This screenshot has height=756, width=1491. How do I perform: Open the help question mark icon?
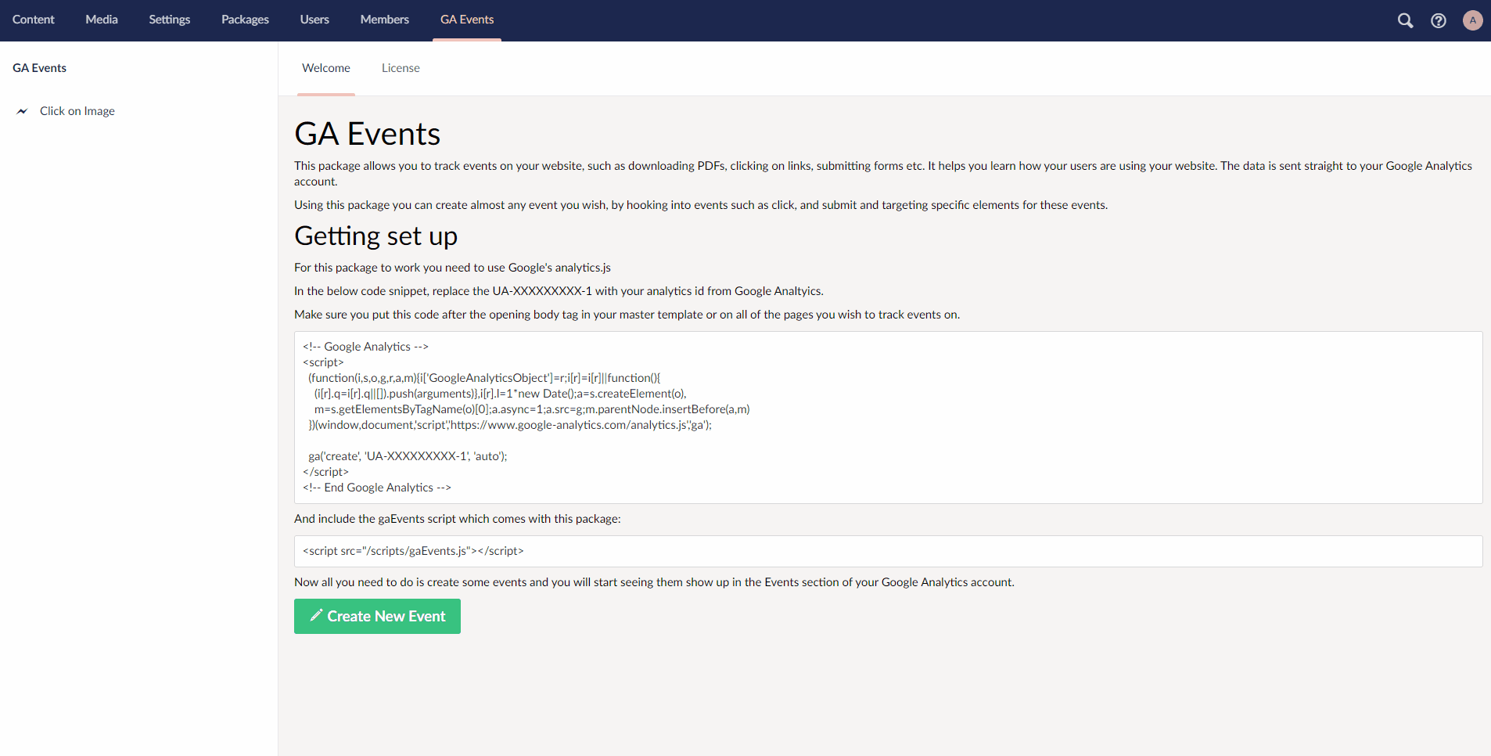(x=1439, y=20)
